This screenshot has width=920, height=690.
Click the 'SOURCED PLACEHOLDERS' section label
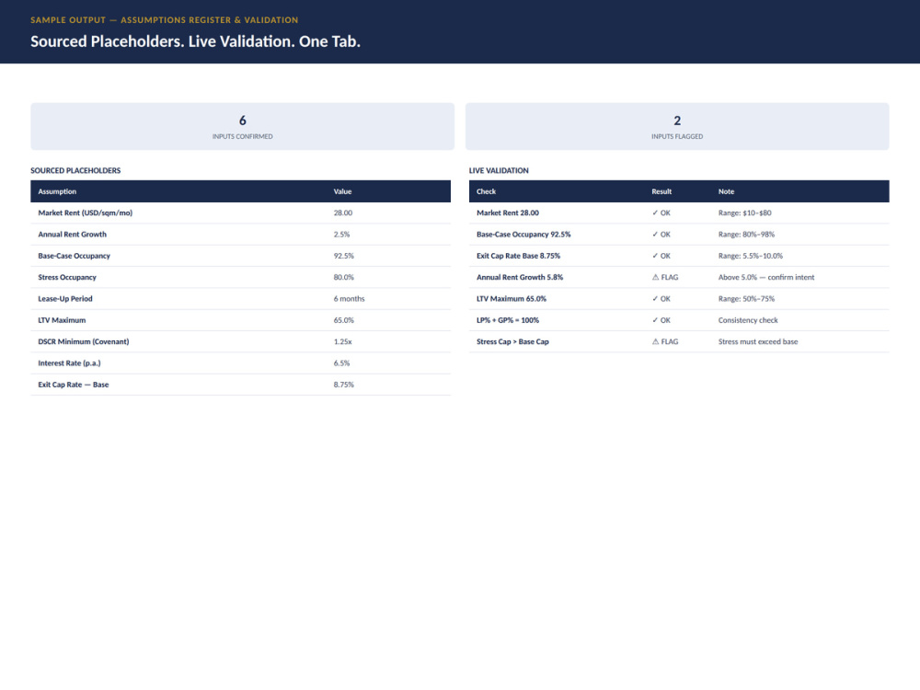coord(75,171)
